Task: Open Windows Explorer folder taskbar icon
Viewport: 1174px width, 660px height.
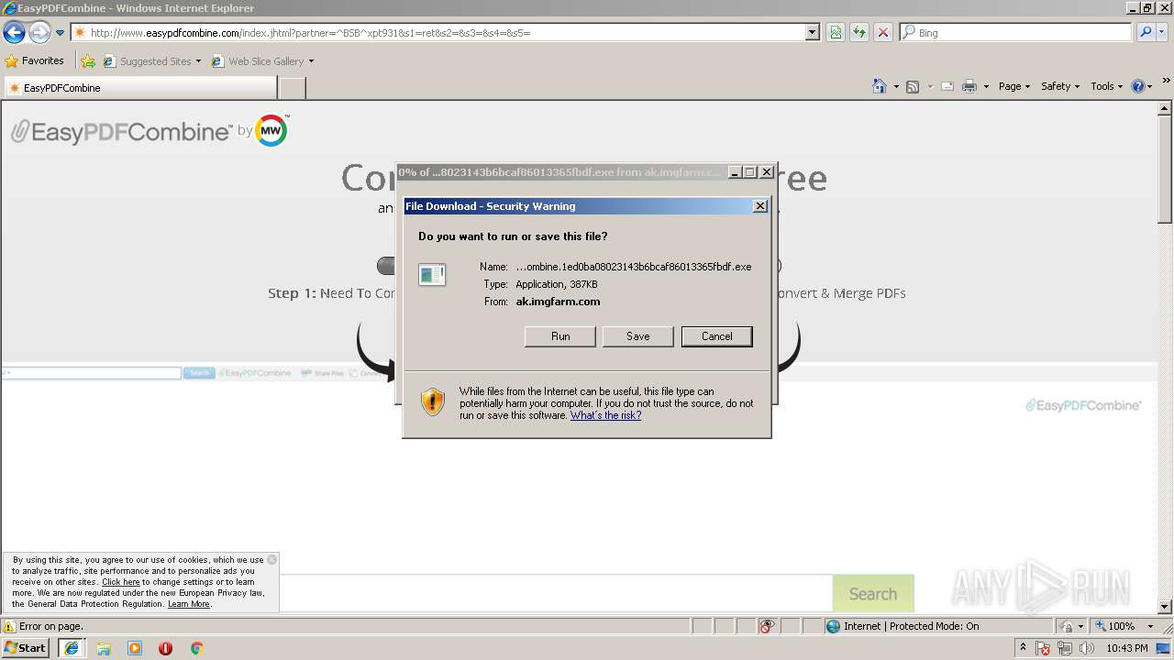Action: click(x=104, y=648)
